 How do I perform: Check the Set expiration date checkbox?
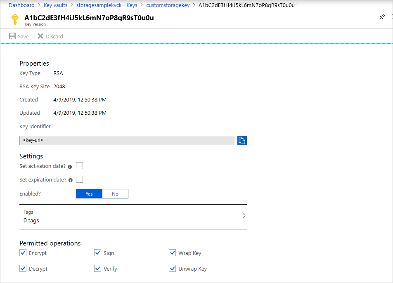point(79,179)
